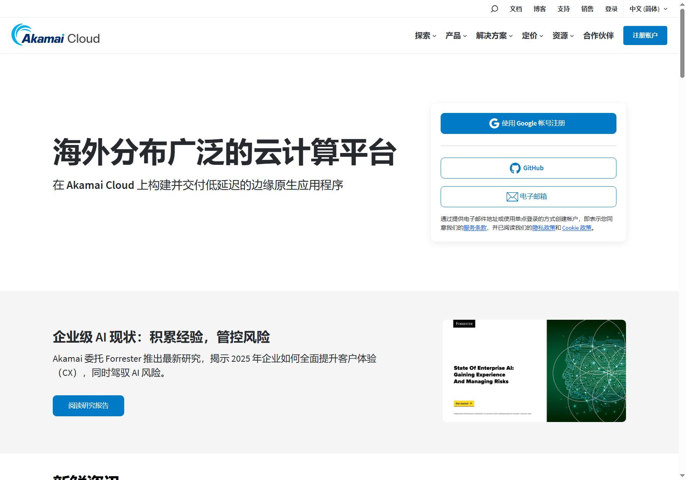The image size is (686, 480).
Task: Expand the 资源 navigation menu
Action: click(563, 35)
